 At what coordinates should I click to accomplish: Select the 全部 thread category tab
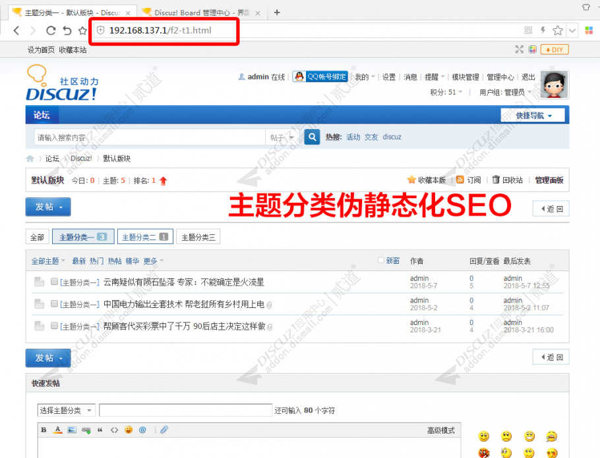pyautogui.click(x=37, y=237)
